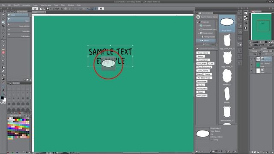Viewport: 274px width, 154px height.
Task: Toggle visibility of the SAMPLE TEXT layer
Action: click(x=251, y=59)
